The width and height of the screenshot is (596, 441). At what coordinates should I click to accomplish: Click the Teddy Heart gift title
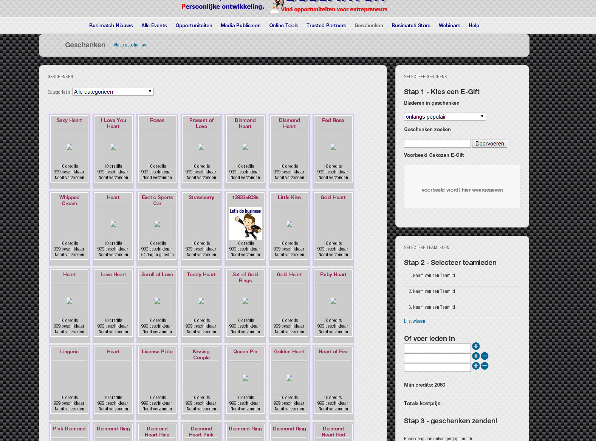click(201, 275)
